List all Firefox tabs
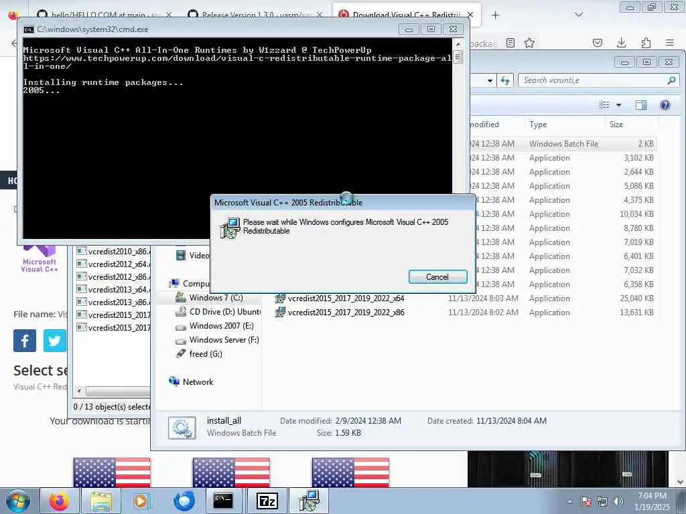 tap(578, 15)
